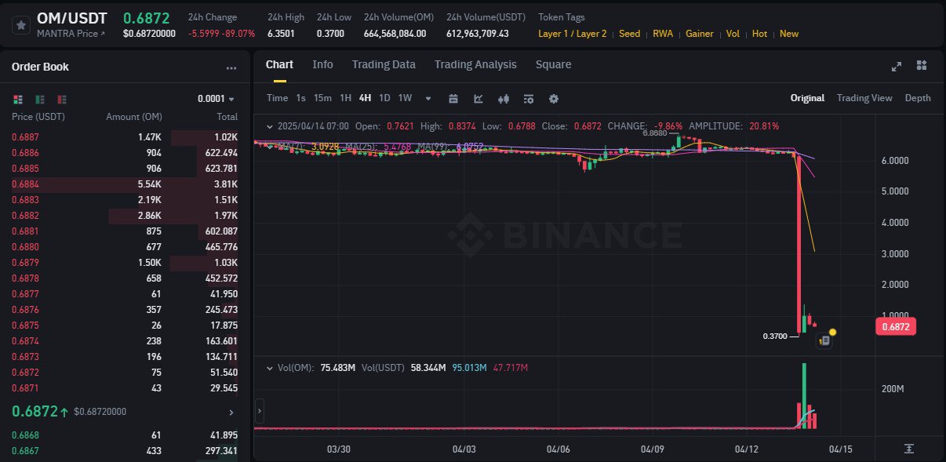
Task: Open technical indicators chart icon
Action: pyautogui.click(x=478, y=99)
